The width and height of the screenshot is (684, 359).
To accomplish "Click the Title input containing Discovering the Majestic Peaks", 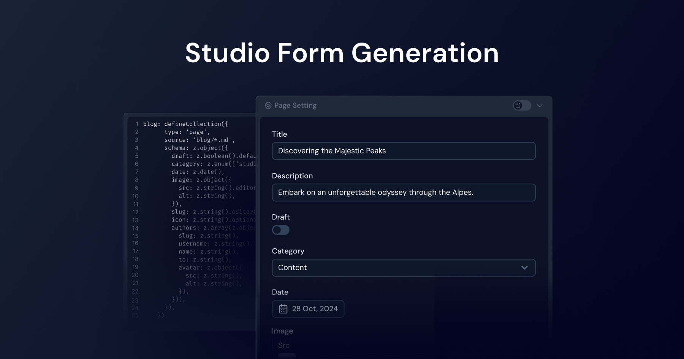I will 404,151.
